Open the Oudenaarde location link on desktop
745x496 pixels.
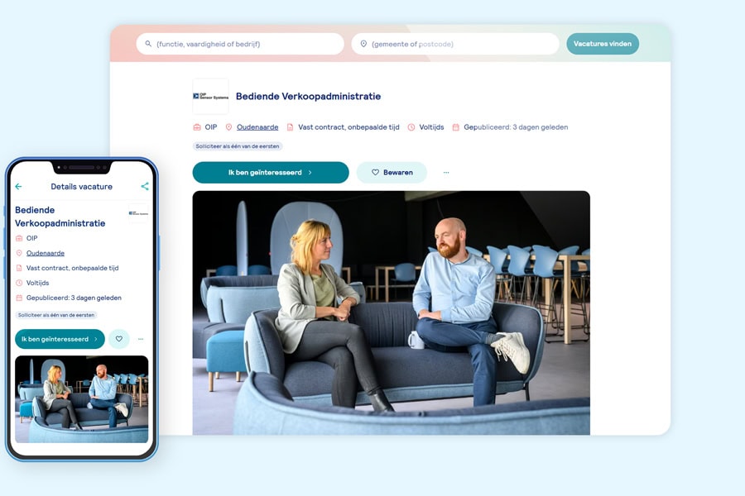(257, 127)
